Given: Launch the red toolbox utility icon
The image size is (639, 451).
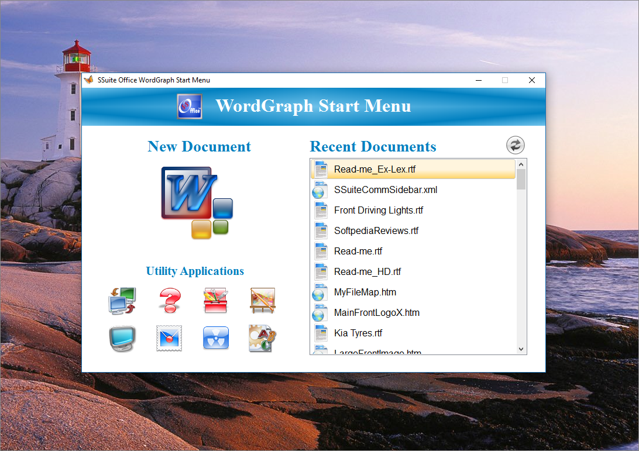Looking at the screenshot, I should click(215, 301).
